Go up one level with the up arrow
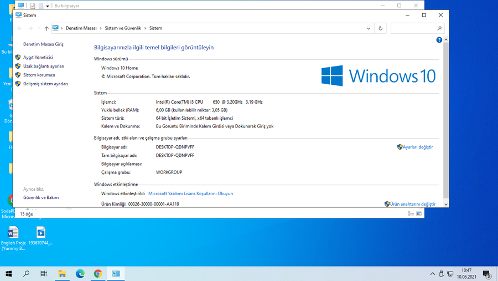The height and width of the screenshot is (281, 498). coord(46,28)
